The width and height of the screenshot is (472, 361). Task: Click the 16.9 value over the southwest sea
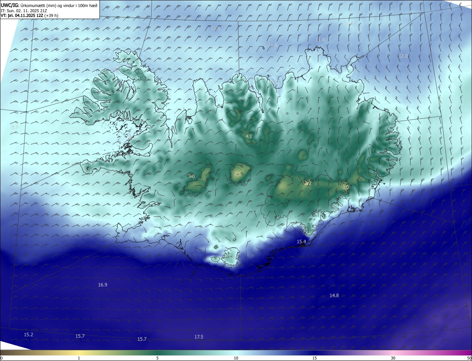point(103,285)
